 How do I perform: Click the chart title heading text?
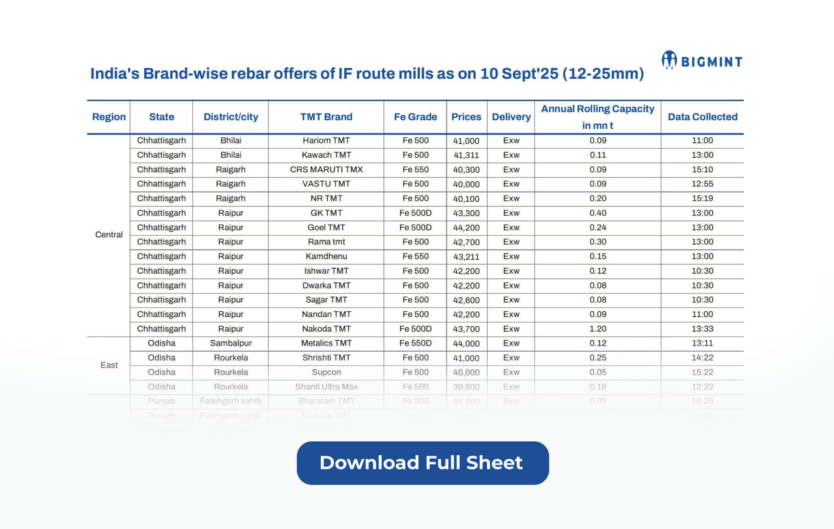coord(367,74)
